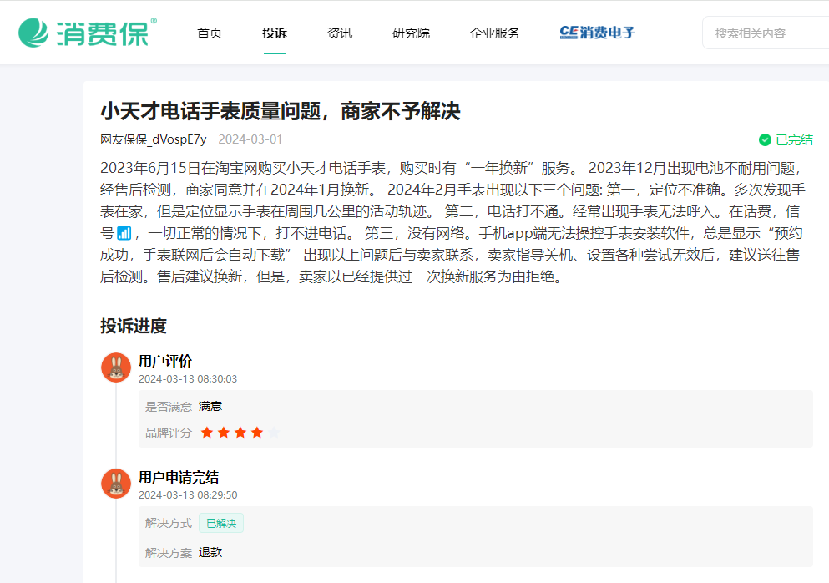The height and width of the screenshot is (583, 829).
Task: Click the fifth empty star of 品牌评分
Action: (x=274, y=433)
